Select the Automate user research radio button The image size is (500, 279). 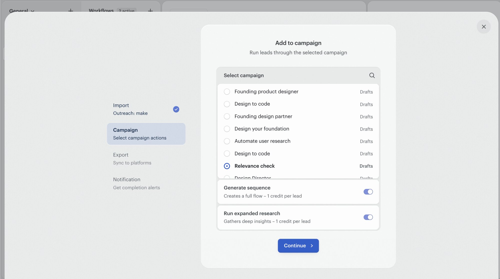[227, 141]
